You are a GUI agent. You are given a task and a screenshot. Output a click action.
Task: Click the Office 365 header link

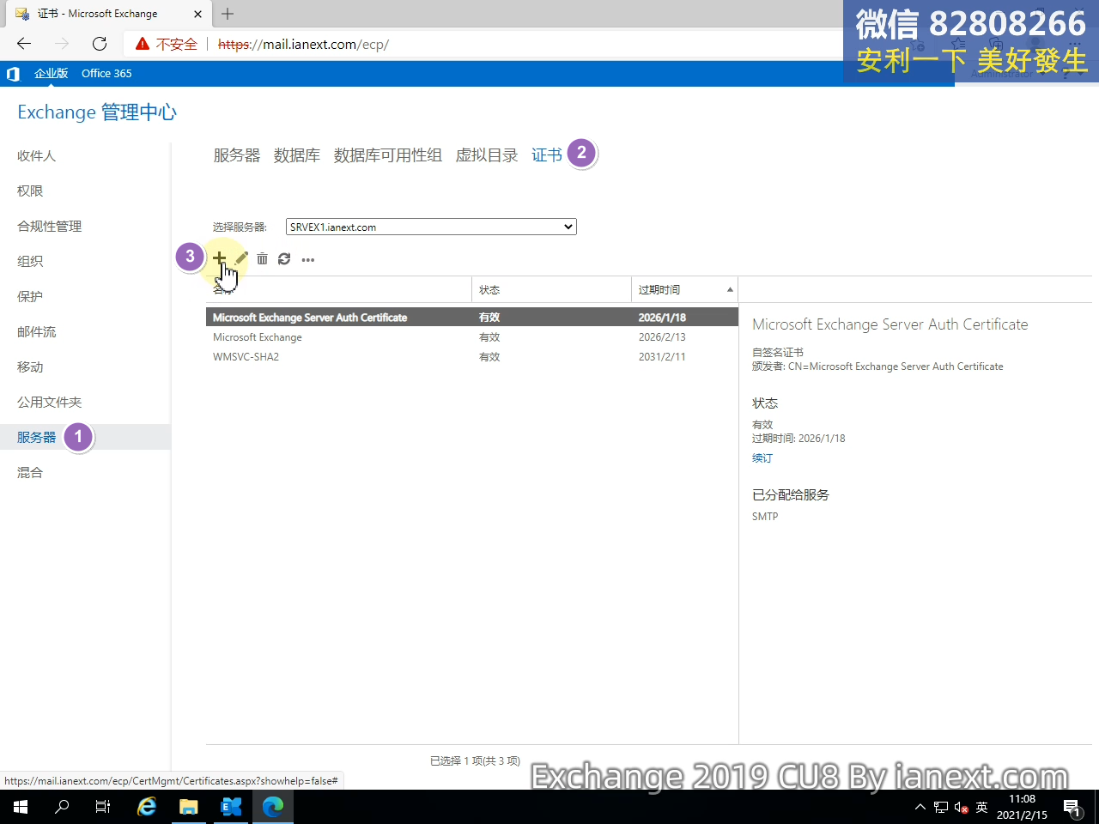click(x=106, y=74)
